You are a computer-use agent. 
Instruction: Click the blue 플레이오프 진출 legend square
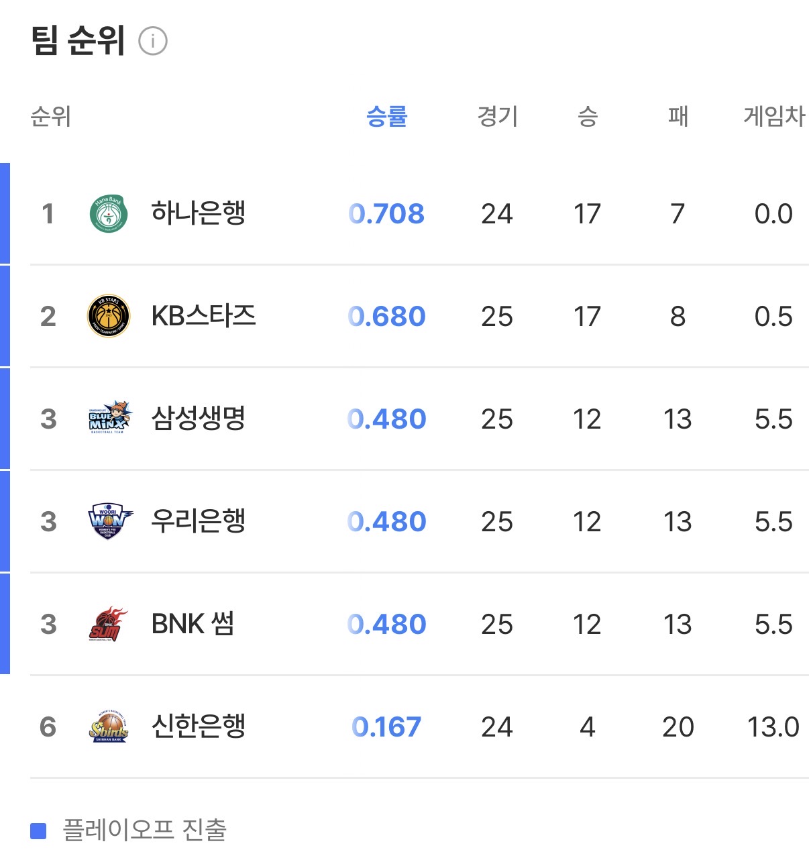38,831
